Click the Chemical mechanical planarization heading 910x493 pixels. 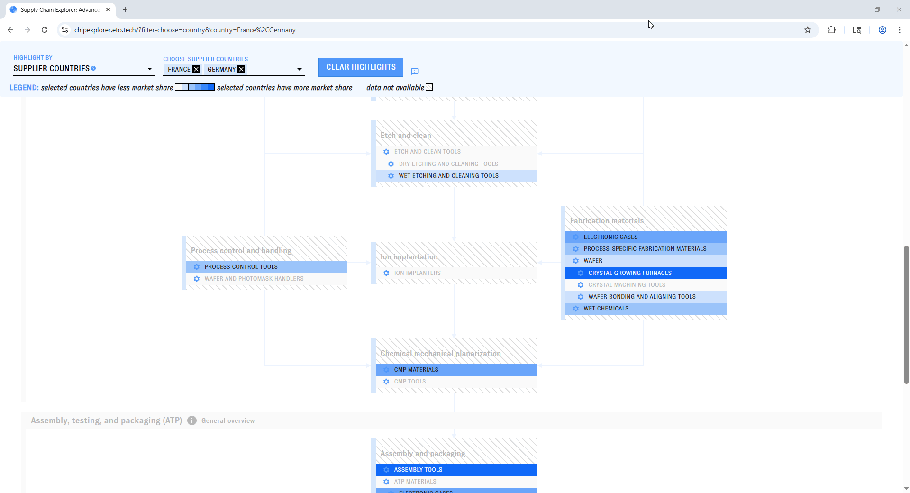pos(440,354)
